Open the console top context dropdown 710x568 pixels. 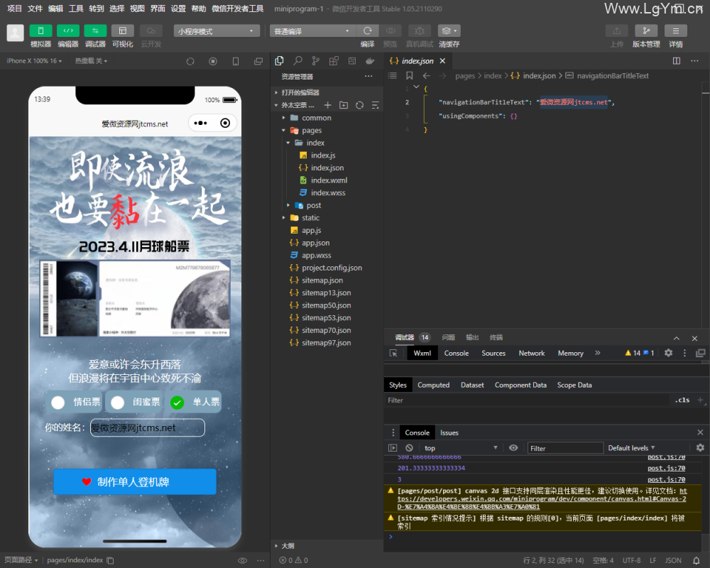tap(461, 447)
